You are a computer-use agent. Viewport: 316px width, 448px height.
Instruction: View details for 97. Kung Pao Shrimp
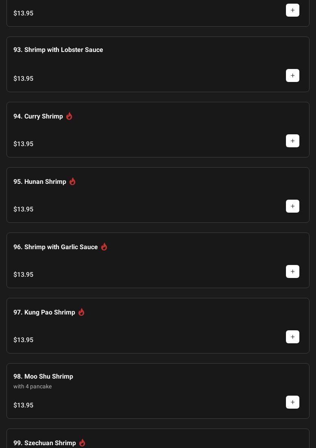click(x=44, y=312)
